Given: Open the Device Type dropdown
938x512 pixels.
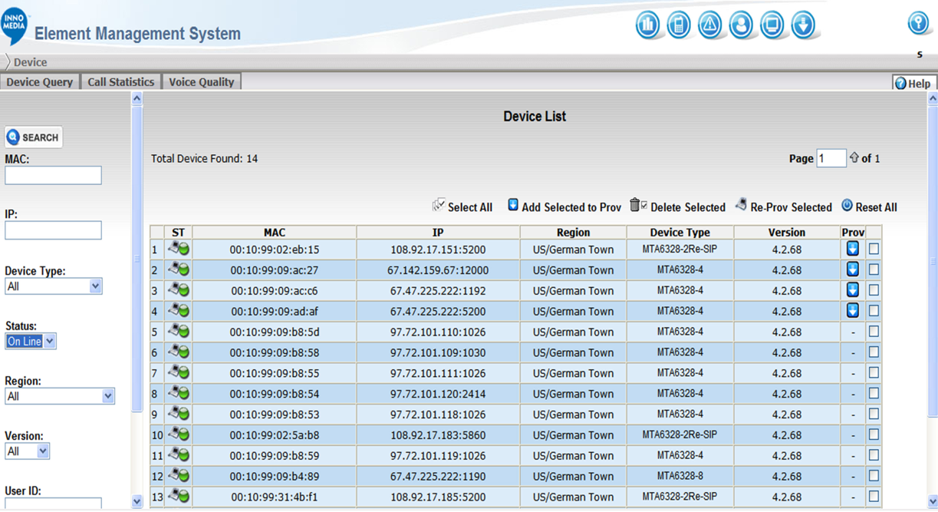Looking at the screenshot, I should [x=53, y=286].
